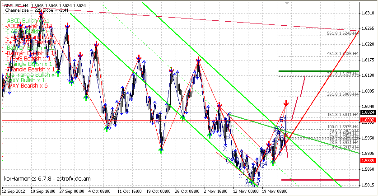Screen dimensions: 378x196
Task: Select the -I+SHS Bearish x 1 label
Action: coord(28,59)
